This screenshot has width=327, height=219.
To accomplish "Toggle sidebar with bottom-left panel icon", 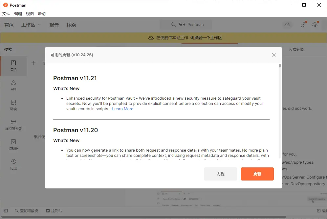I will (x=6, y=211).
